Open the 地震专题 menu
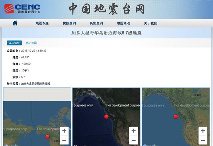This screenshot has height=146, width=213. click(42, 23)
